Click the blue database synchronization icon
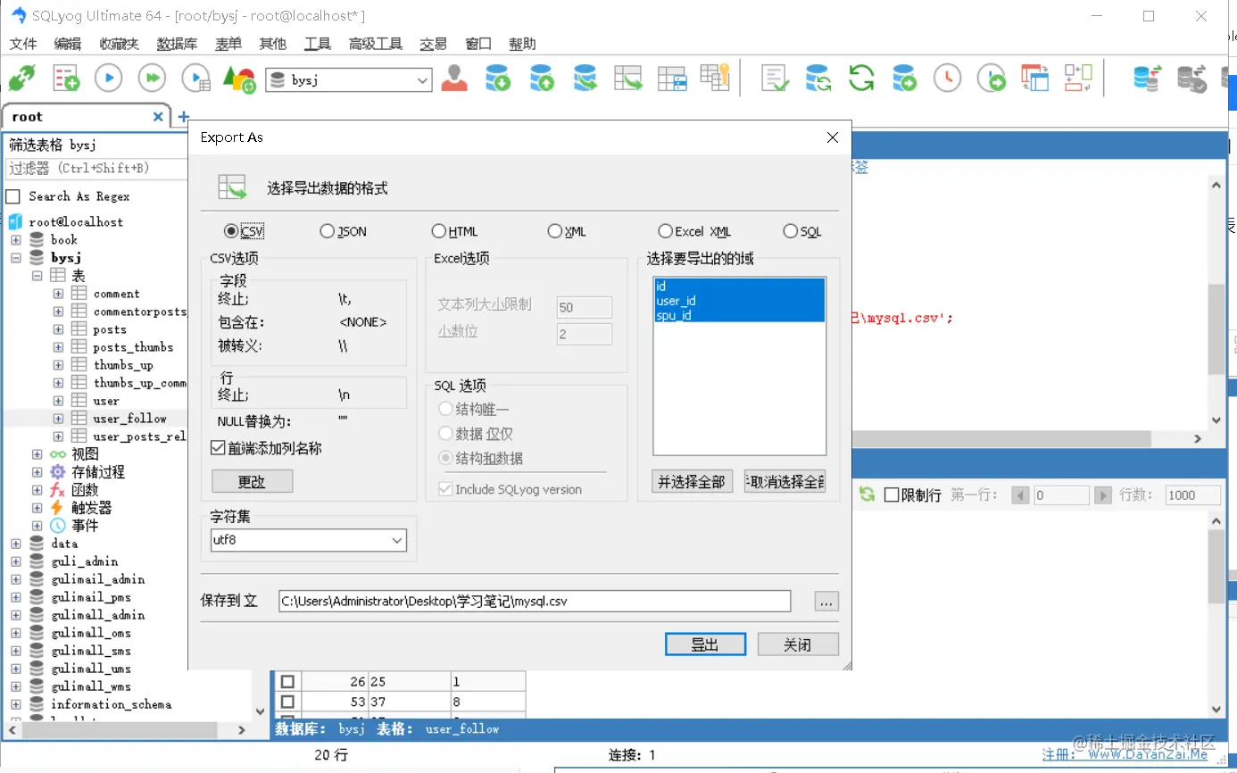The image size is (1237, 773). pos(1148,79)
